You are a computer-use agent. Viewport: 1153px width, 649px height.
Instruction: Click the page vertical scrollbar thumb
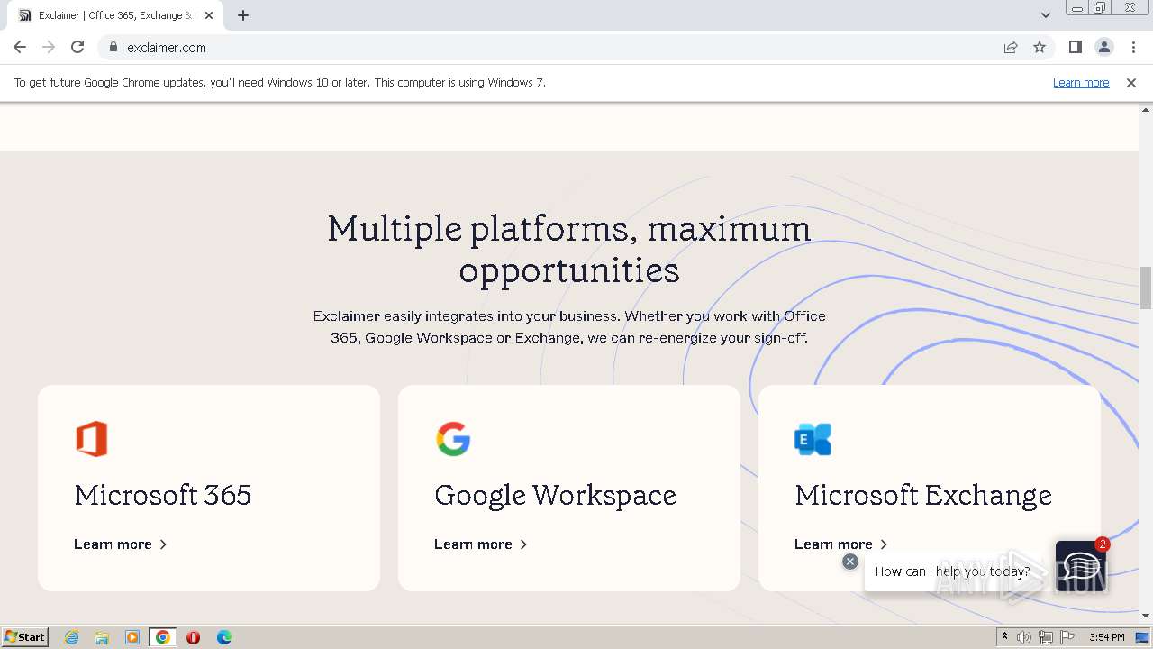click(x=1146, y=288)
